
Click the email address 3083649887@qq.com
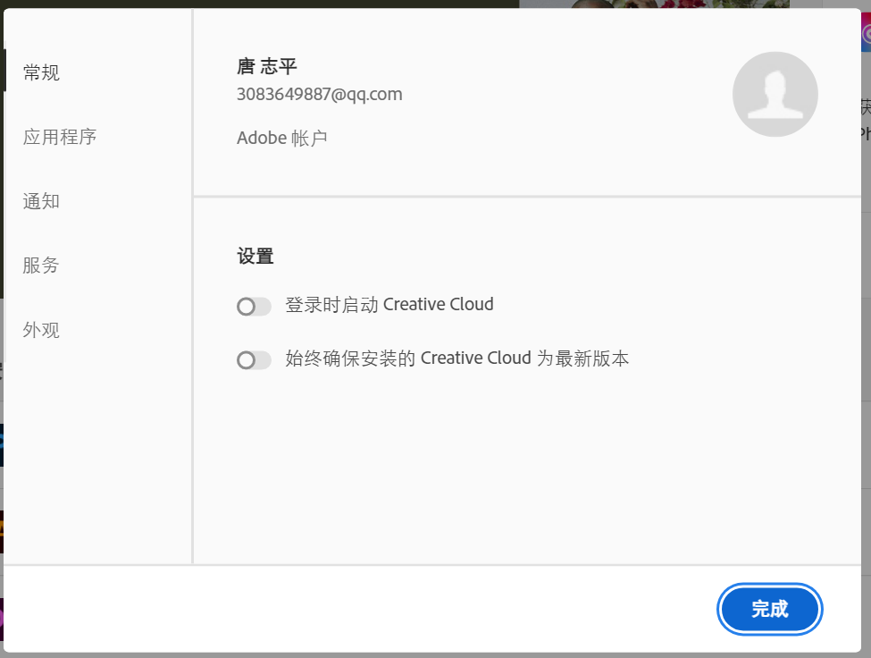pyautogui.click(x=319, y=94)
